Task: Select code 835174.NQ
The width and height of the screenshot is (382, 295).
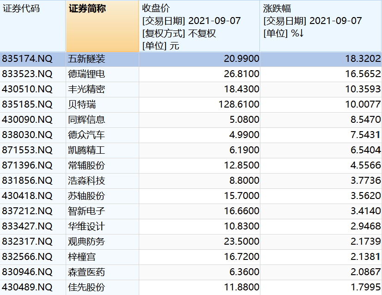Action: 27,59
